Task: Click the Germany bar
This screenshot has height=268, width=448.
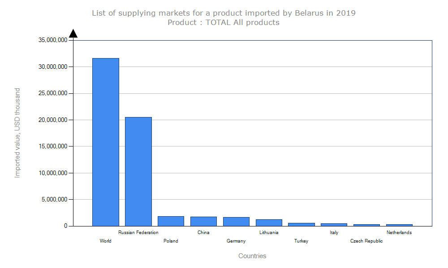Action: [x=236, y=222]
